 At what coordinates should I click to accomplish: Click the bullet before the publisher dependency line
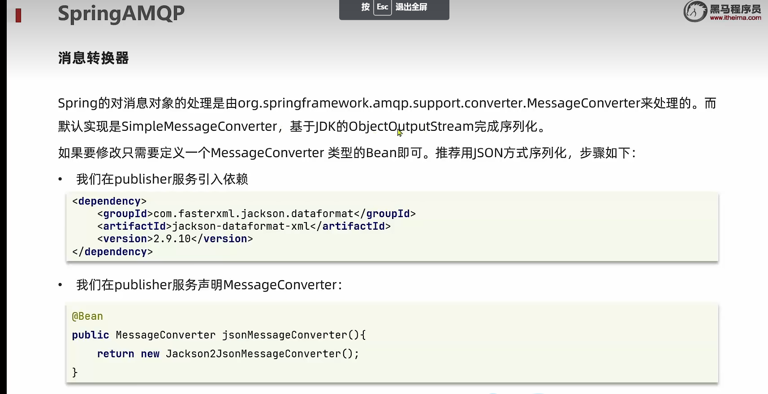coord(60,180)
